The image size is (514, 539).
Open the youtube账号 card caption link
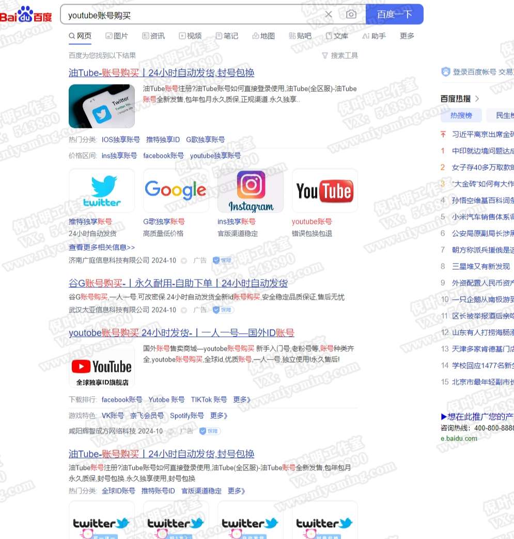coord(312,222)
